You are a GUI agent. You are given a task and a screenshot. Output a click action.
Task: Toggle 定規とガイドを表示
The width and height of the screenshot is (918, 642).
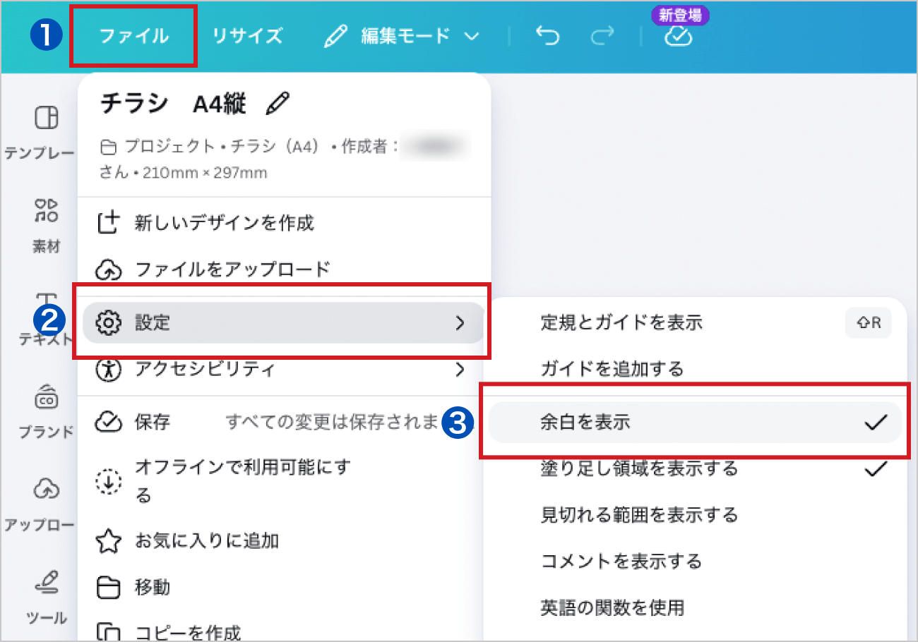point(695,323)
